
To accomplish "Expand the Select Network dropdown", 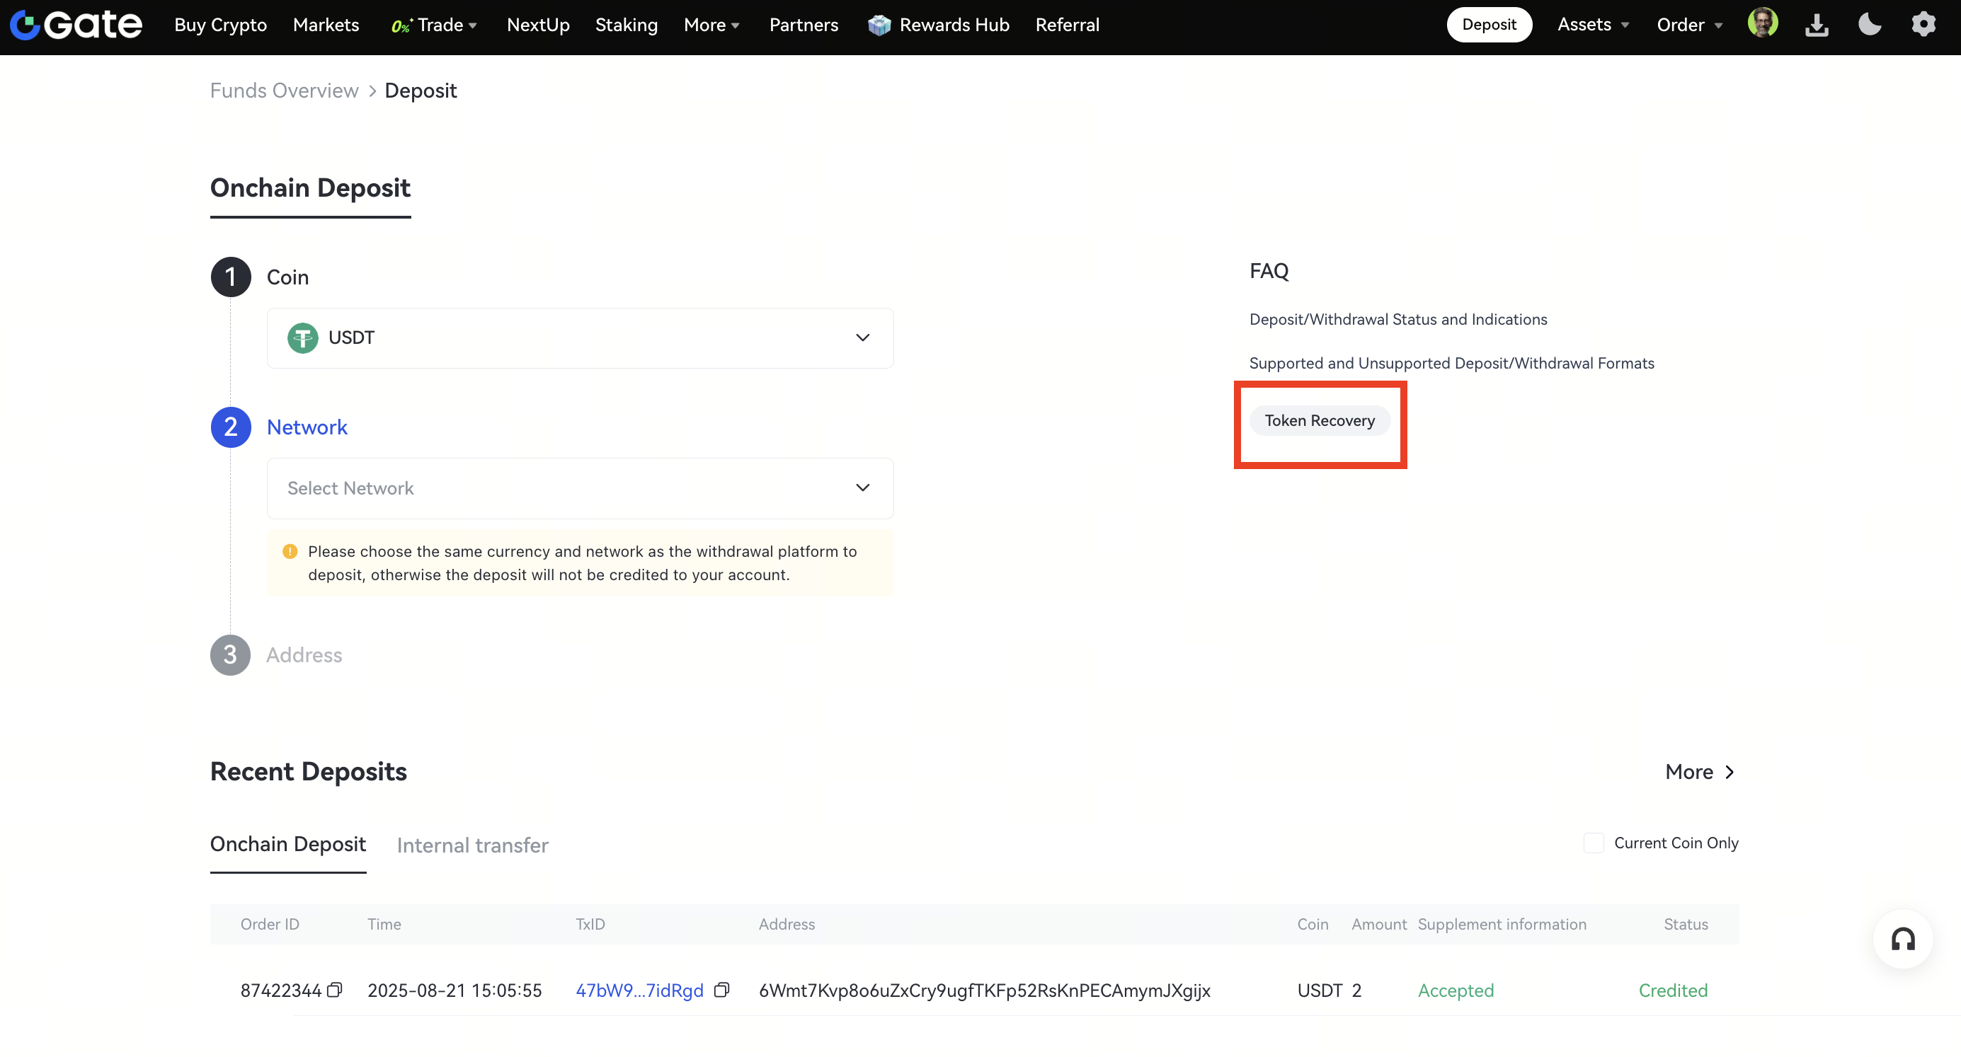I will click(580, 489).
